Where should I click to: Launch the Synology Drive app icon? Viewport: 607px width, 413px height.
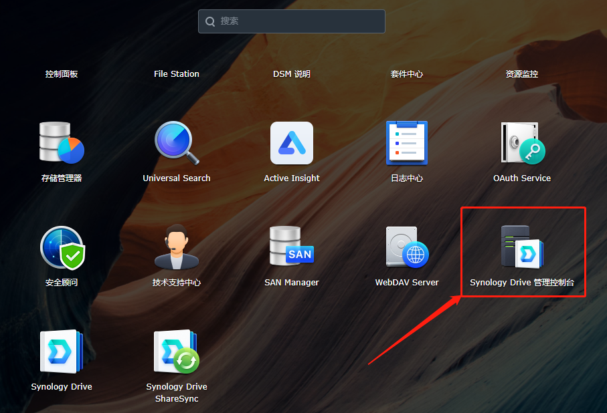[x=62, y=351]
